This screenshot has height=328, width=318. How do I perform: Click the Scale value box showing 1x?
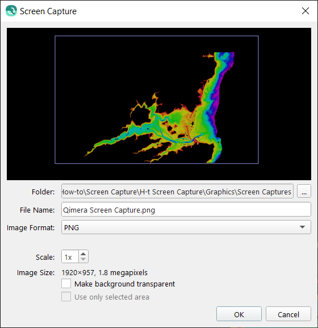click(x=70, y=257)
